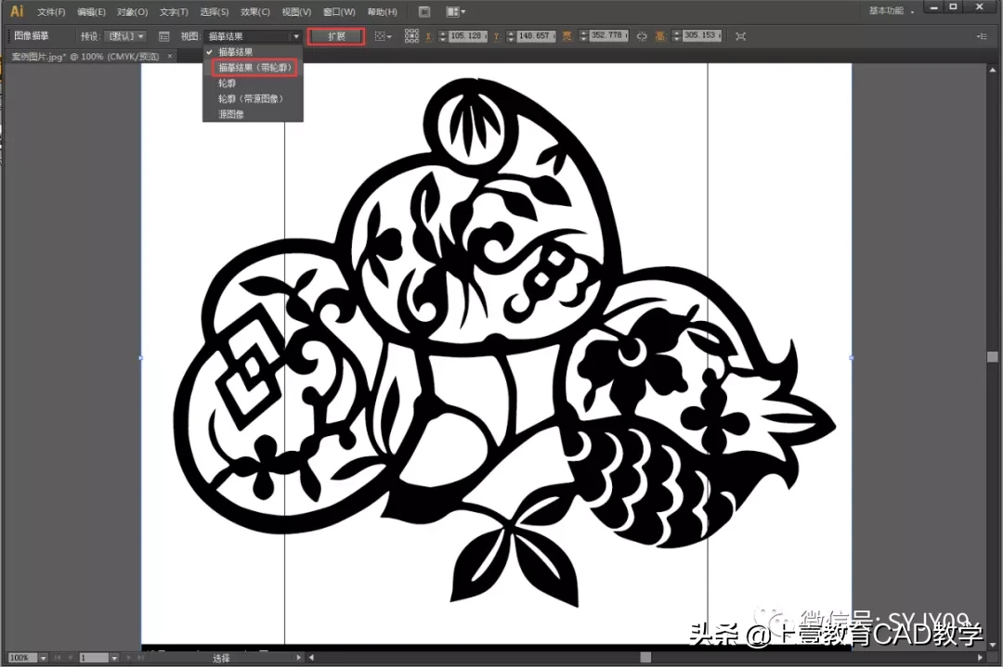Click the 扩展 expand button
The height and width of the screenshot is (667, 1003).
click(336, 36)
